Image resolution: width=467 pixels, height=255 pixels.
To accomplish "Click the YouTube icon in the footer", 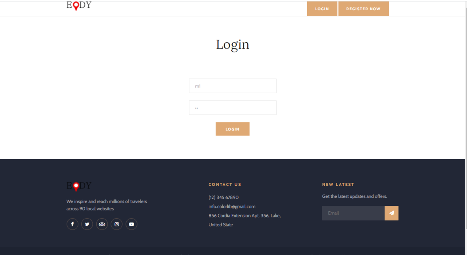I will 131,224.
